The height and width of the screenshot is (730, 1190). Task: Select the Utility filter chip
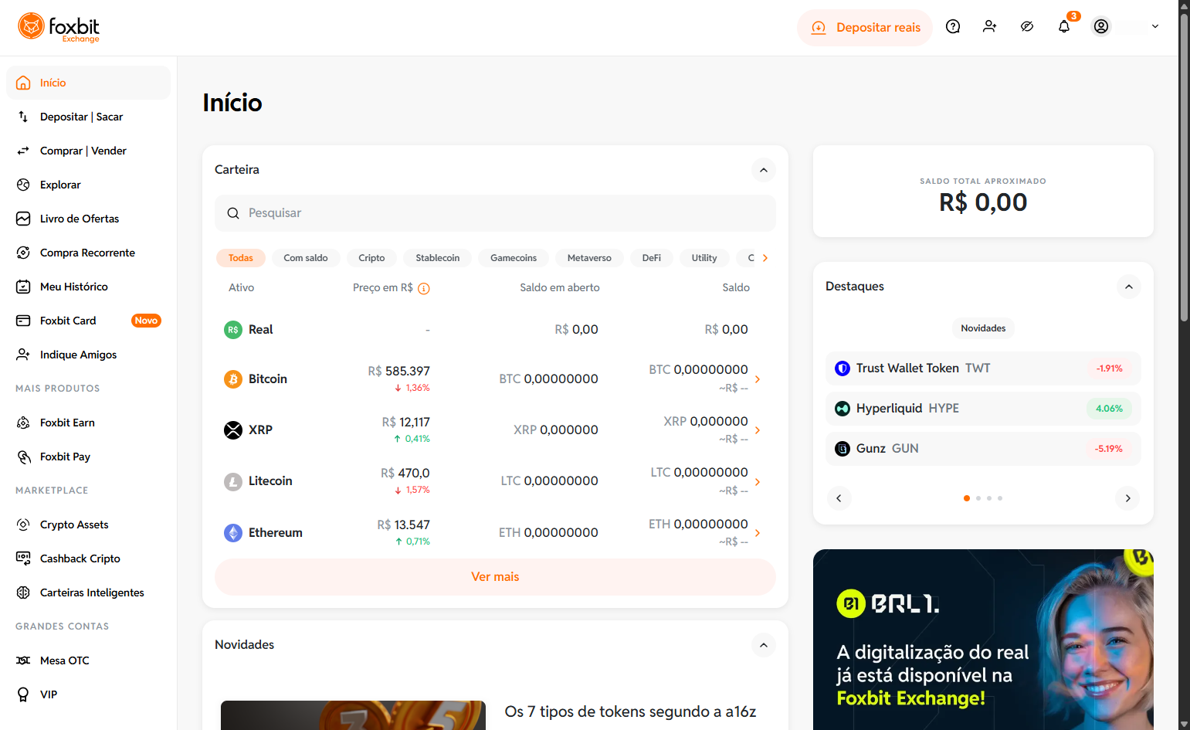click(x=704, y=258)
